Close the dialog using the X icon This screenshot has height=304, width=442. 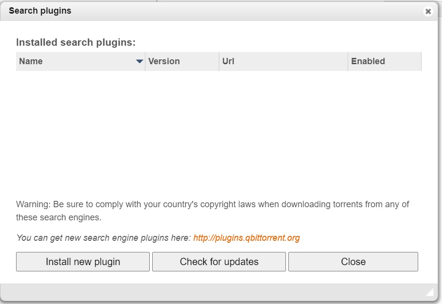click(428, 11)
